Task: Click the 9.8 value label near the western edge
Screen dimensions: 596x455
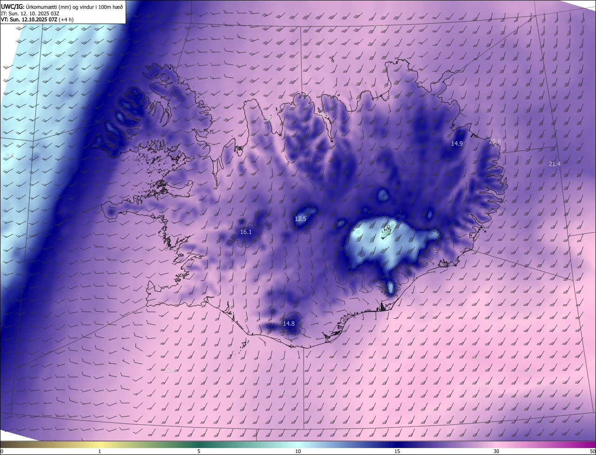Action: pos(9,156)
